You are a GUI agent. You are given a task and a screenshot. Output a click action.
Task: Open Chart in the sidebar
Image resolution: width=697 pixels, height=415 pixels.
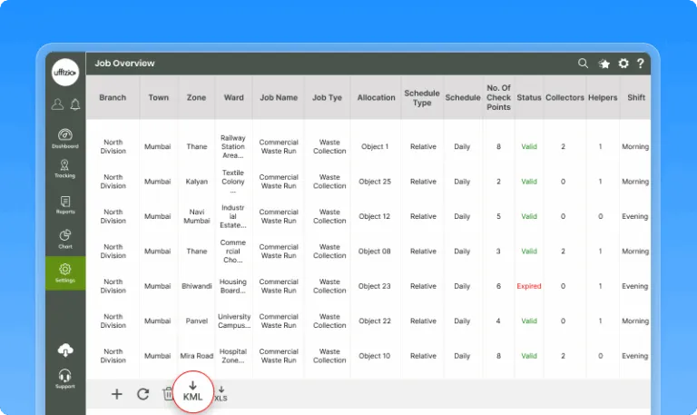(x=65, y=239)
